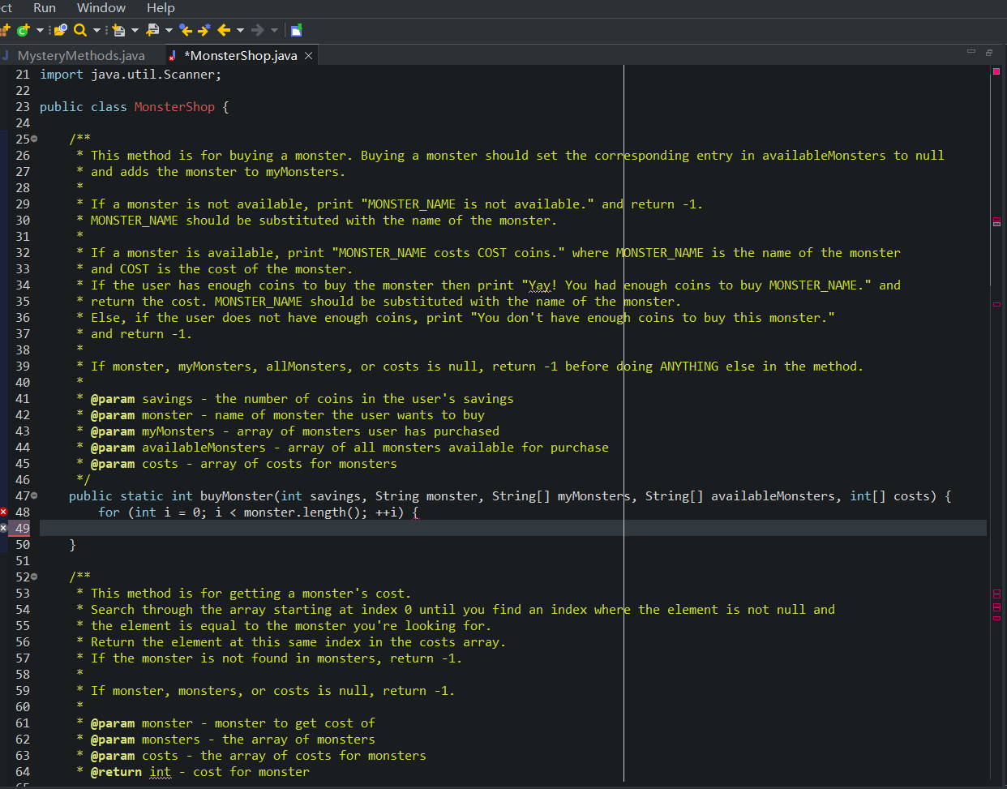Viewport: 1007px width, 789px height.
Task: Open the Forward navigation history dropdown
Action: tap(274, 30)
